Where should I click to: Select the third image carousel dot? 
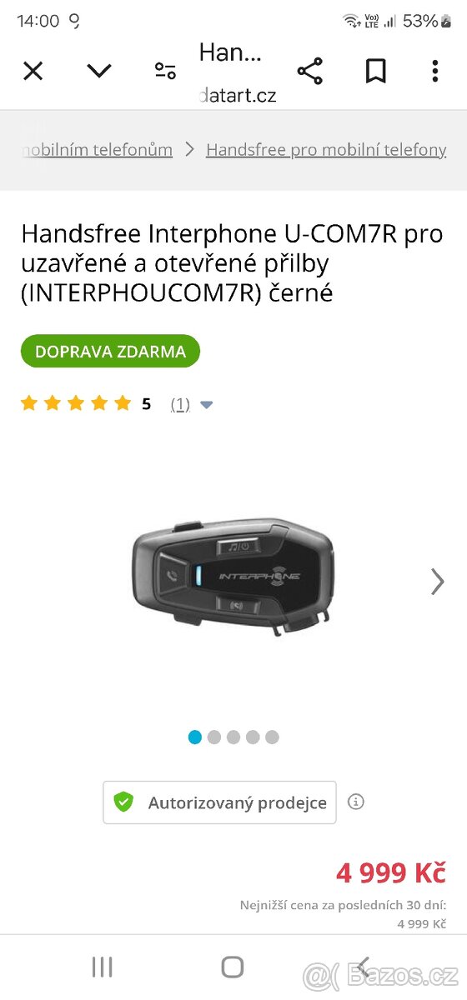233,737
